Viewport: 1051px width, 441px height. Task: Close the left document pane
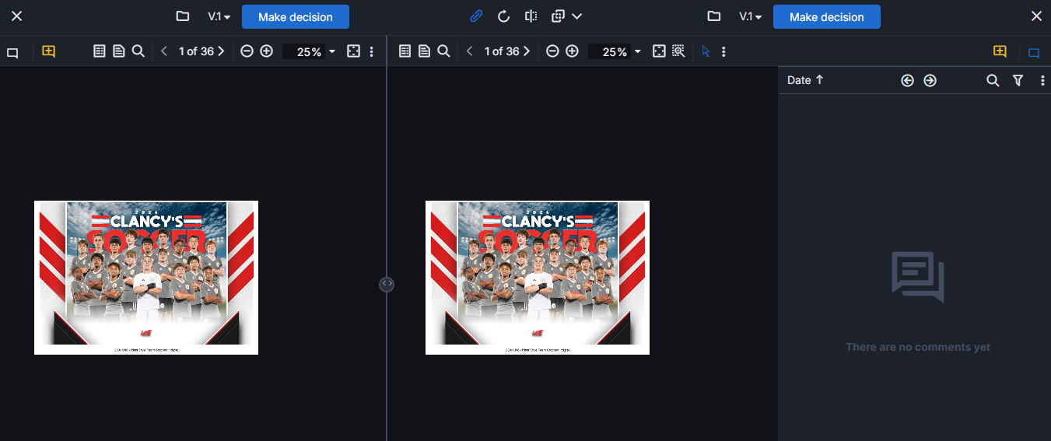tap(16, 16)
